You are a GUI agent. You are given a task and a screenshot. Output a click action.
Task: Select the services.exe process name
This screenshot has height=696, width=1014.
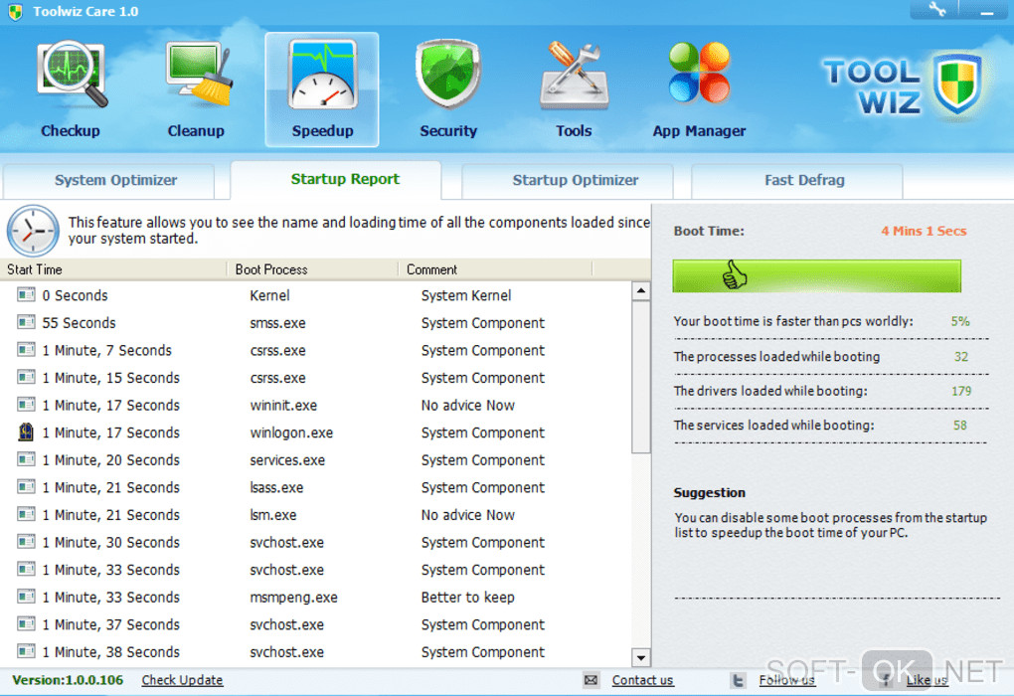point(287,460)
